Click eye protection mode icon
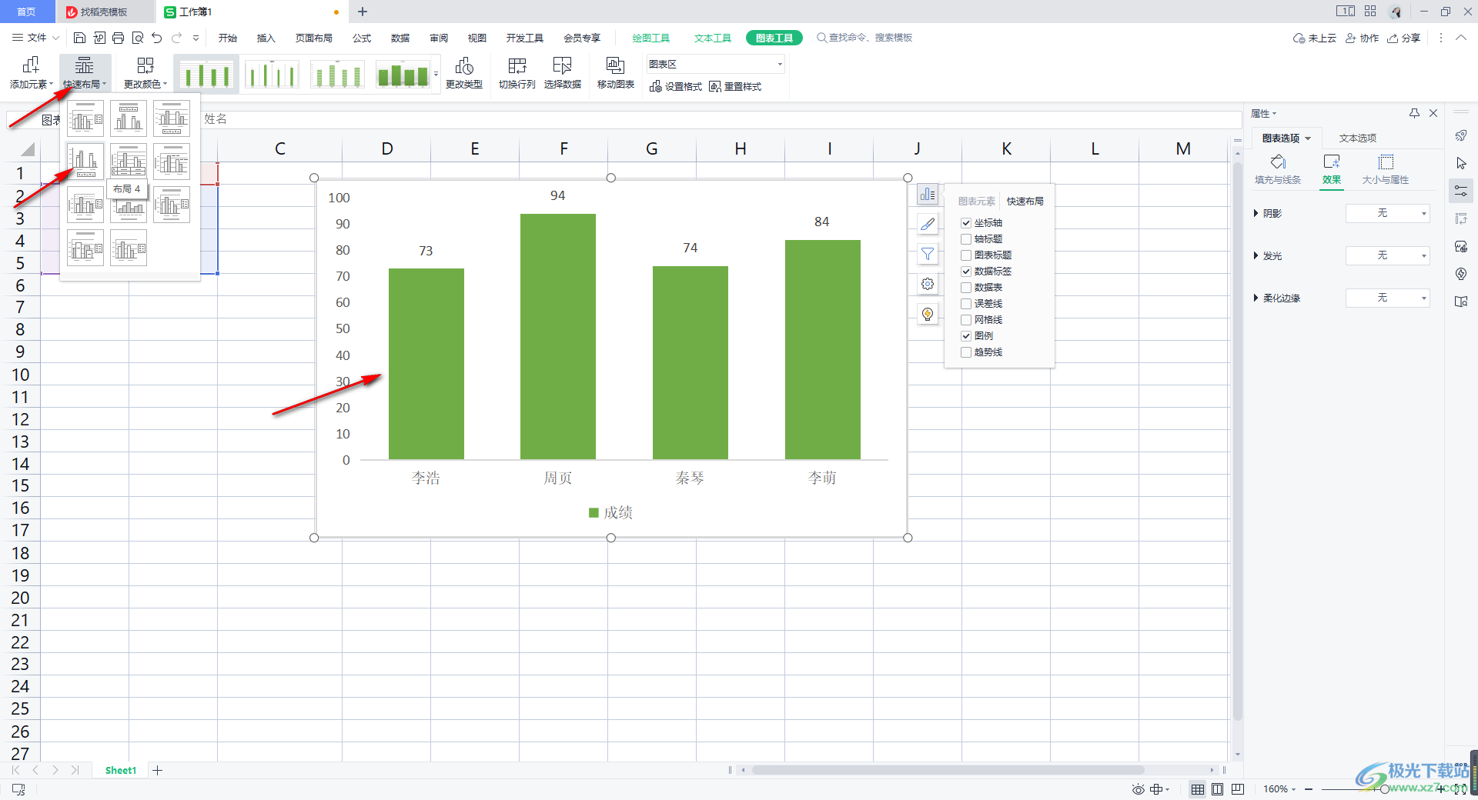This screenshot has height=800, width=1478. tap(1138, 789)
